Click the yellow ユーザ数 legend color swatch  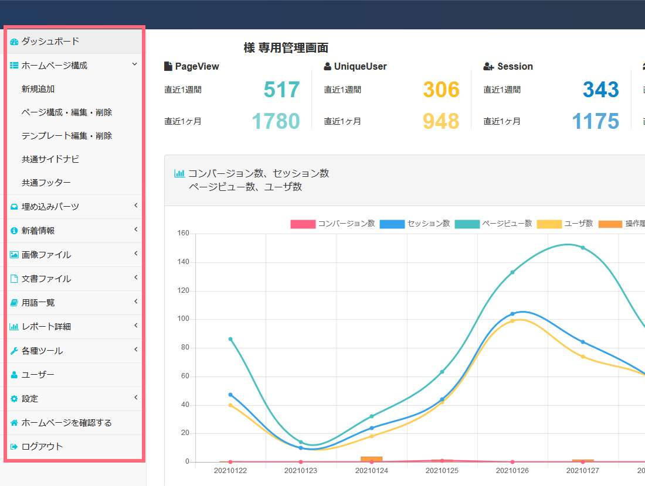[x=549, y=224]
